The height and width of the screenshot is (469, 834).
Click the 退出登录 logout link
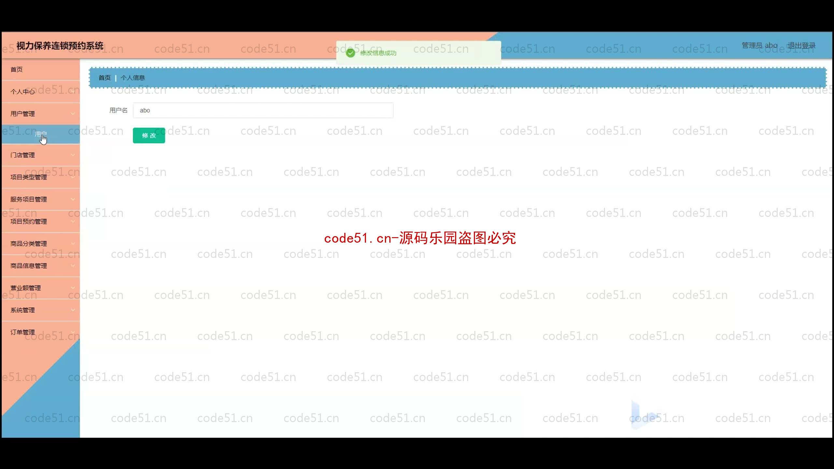tap(801, 45)
